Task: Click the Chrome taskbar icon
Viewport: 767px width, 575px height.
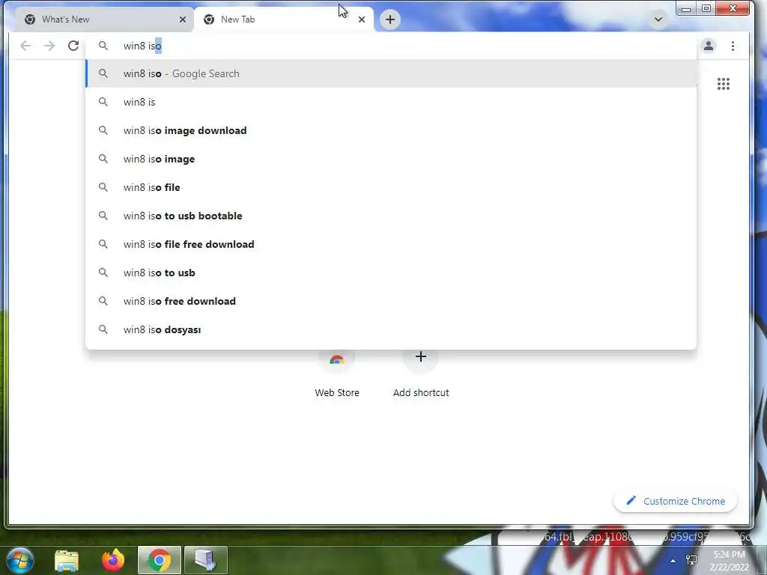Action: coord(160,560)
